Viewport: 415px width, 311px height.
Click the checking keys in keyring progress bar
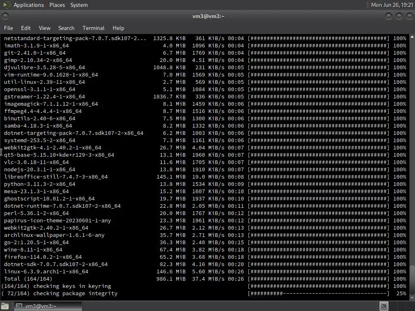point(319,286)
